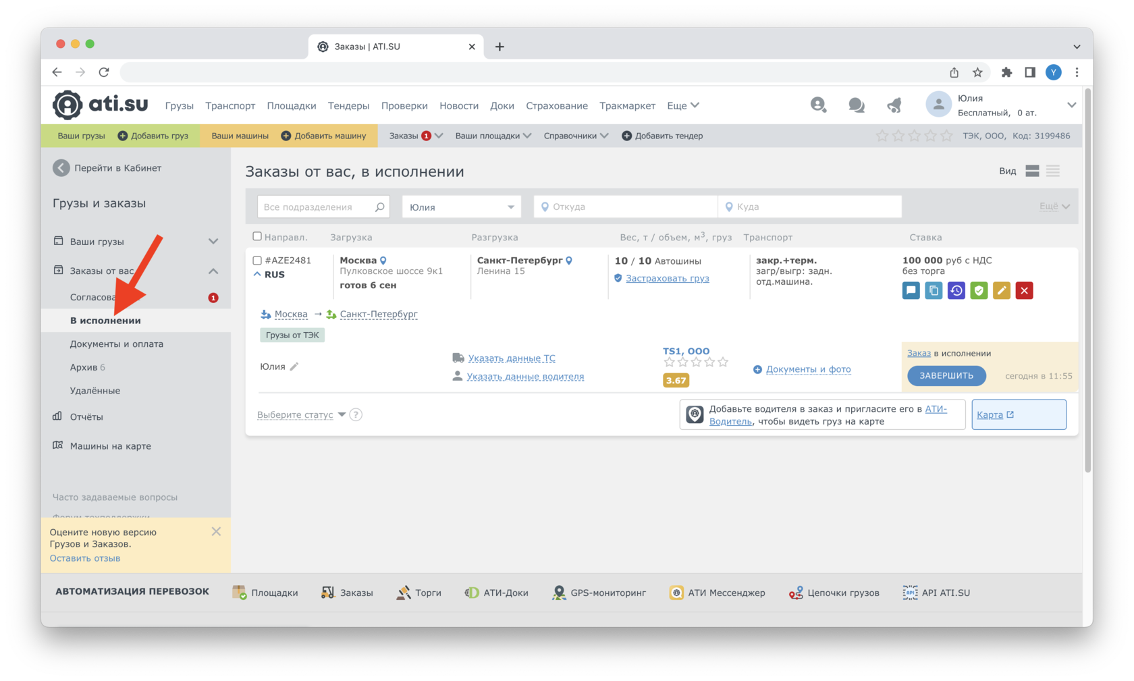Open messages chat bubble in header
Image resolution: width=1134 pixels, height=681 pixels.
(x=857, y=105)
